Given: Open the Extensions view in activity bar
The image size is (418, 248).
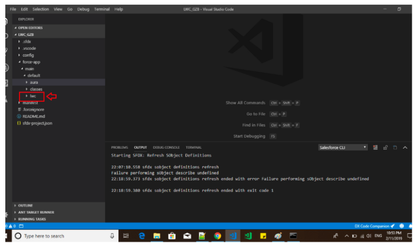Looking at the screenshot, I should 6,83.
